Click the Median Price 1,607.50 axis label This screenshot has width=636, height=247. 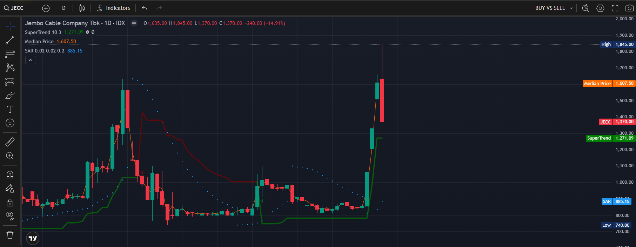click(x=609, y=83)
